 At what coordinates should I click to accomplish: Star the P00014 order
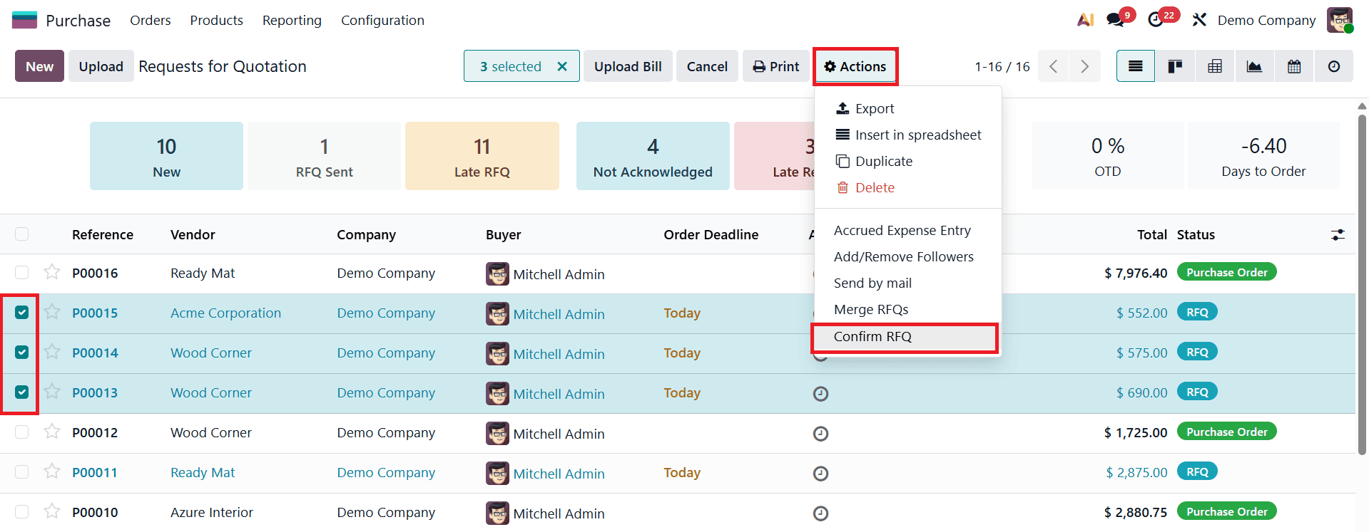tap(52, 352)
